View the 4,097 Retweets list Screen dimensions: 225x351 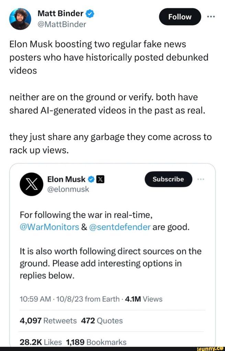(48, 320)
